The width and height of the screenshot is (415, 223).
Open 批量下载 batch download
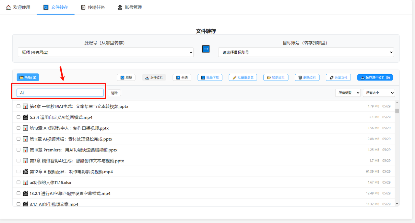pos(210,78)
